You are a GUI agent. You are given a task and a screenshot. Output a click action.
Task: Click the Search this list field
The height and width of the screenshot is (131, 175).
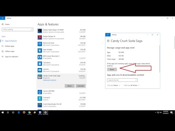coord(122,80)
